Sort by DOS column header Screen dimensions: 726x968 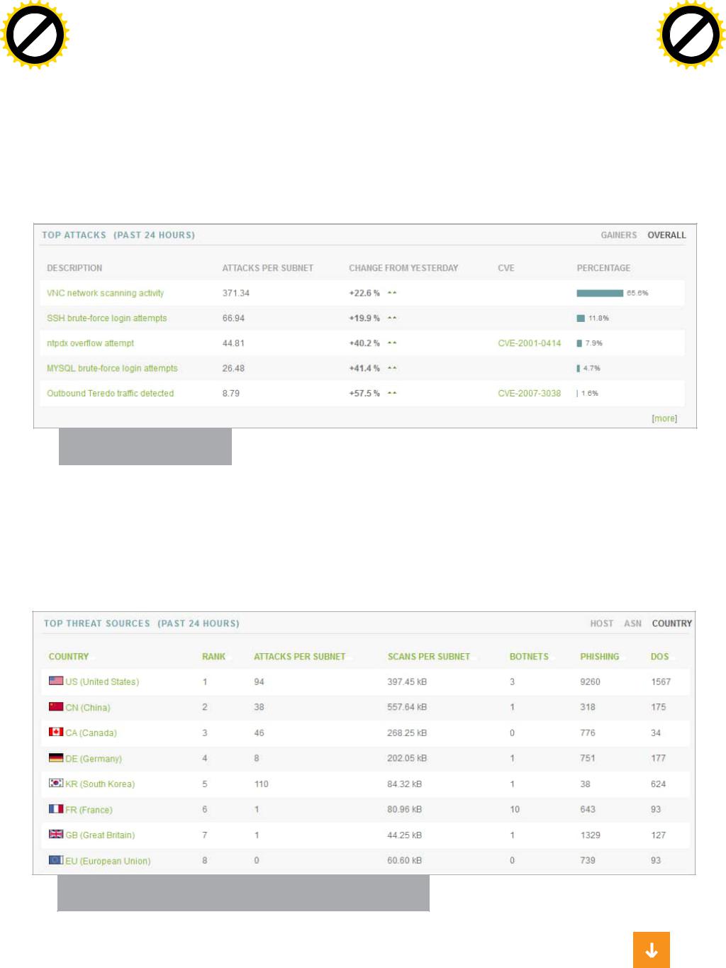[x=659, y=657]
